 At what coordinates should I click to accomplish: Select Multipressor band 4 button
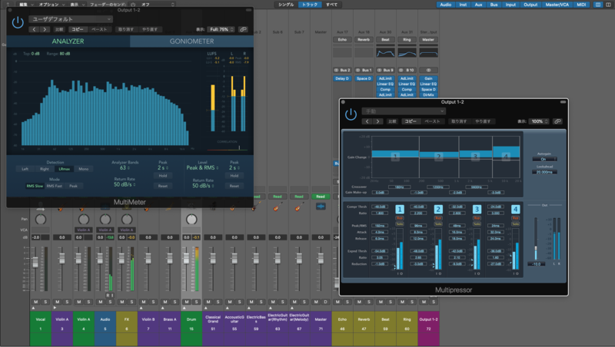point(515,209)
